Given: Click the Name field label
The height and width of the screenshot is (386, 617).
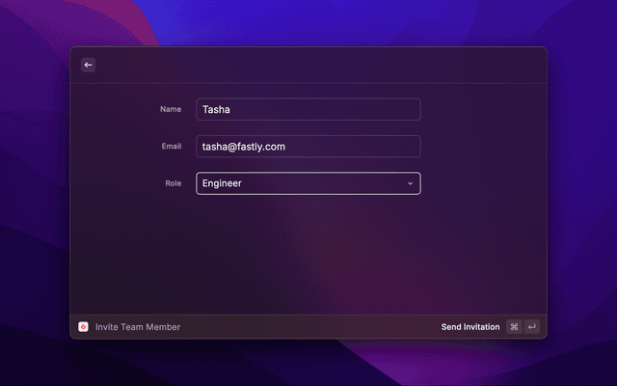Looking at the screenshot, I should point(171,109).
